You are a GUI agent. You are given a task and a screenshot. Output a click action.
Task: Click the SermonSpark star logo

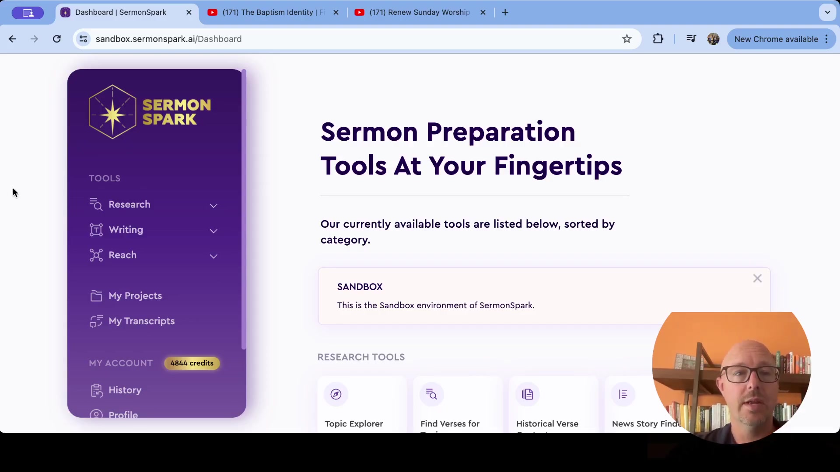(112, 112)
